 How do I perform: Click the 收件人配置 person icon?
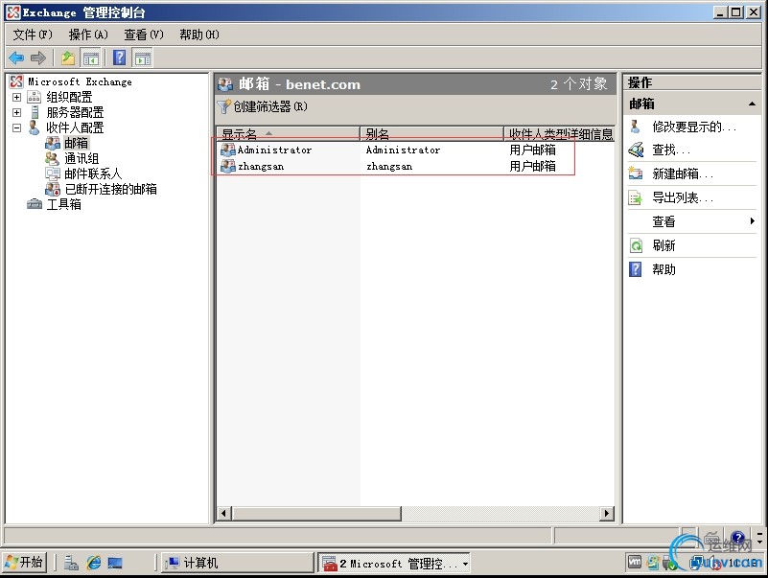click(x=34, y=127)
